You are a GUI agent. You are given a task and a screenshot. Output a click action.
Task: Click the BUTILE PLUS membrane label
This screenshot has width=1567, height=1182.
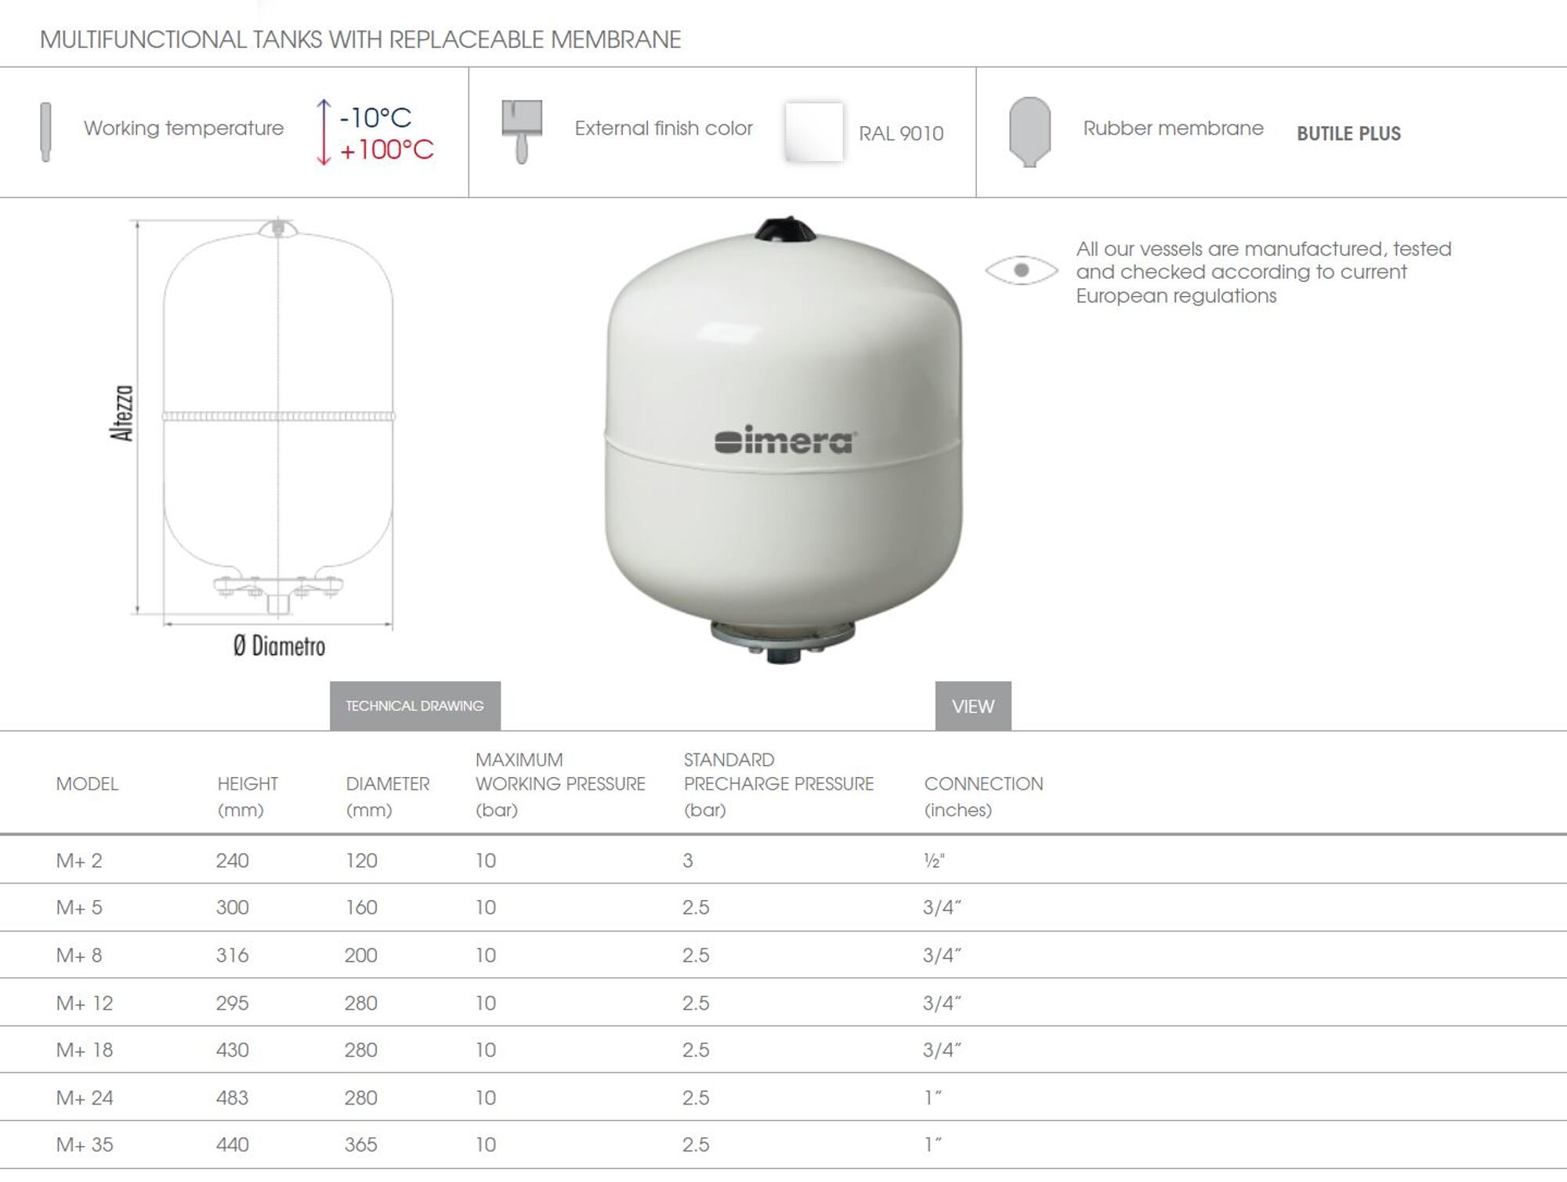(x=1348, y=133)
